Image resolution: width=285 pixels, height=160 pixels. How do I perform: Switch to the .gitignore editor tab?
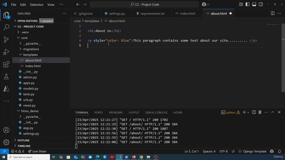[x=85, y=13]
